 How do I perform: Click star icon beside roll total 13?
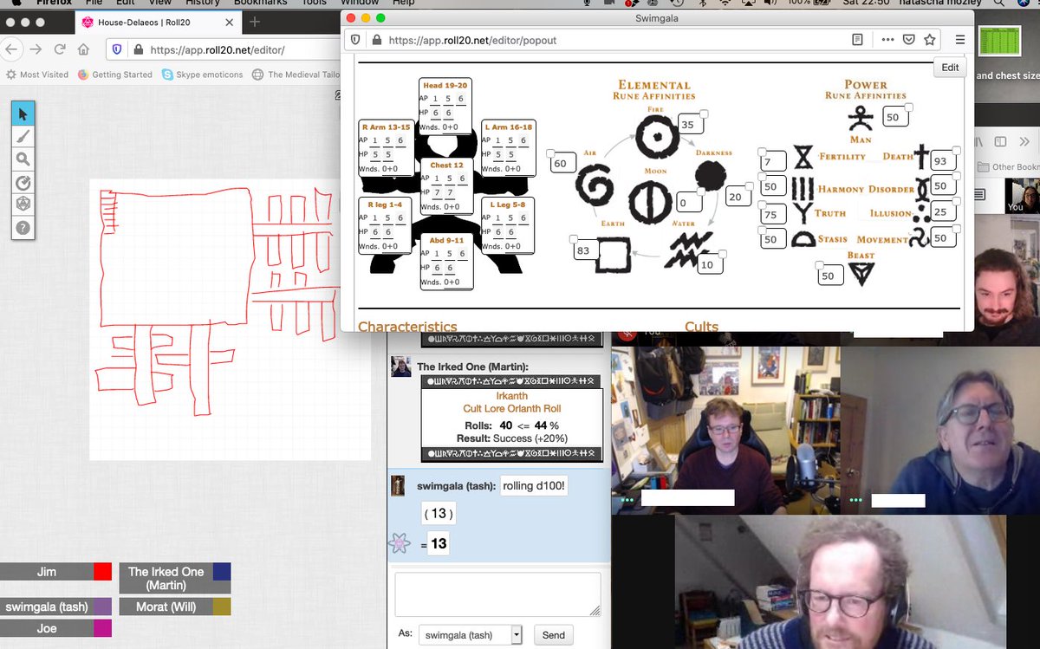click(x=399, y=543)
